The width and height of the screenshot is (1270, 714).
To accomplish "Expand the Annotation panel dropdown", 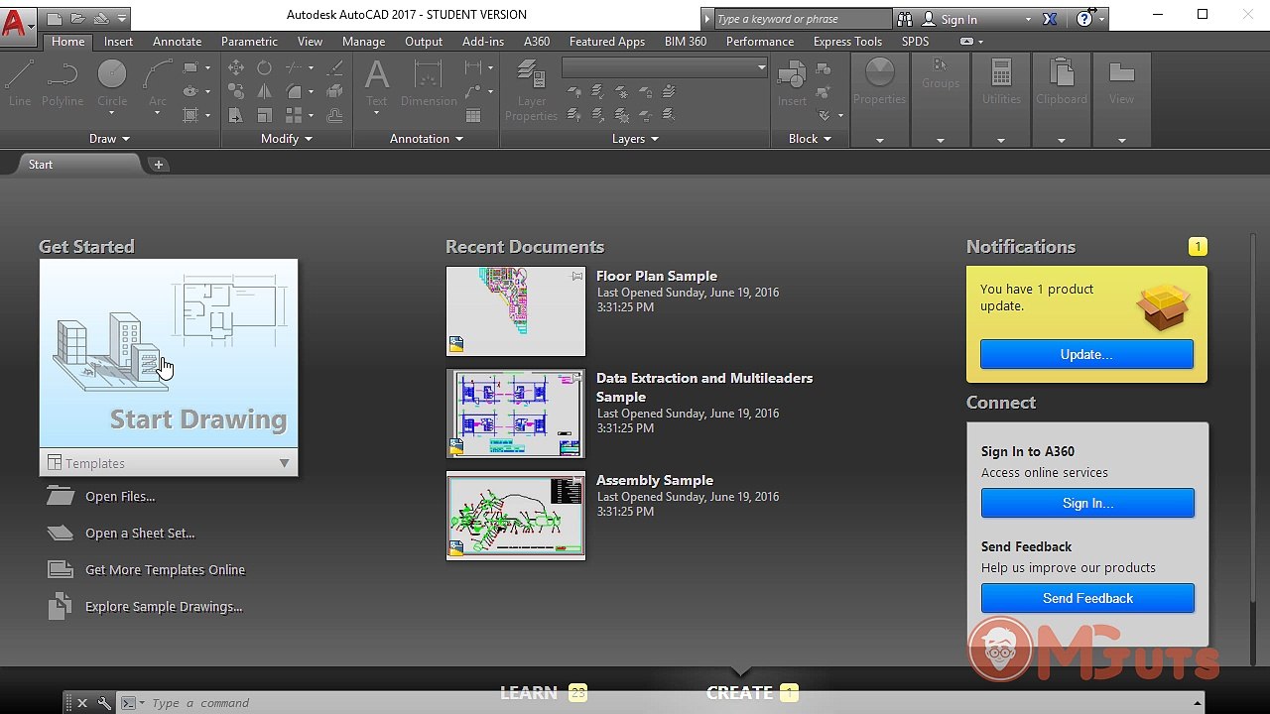I will tap(427, 139).
